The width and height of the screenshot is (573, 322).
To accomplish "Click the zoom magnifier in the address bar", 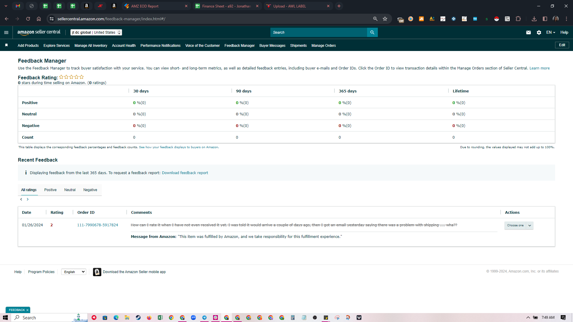I will [x=375, y=19].
